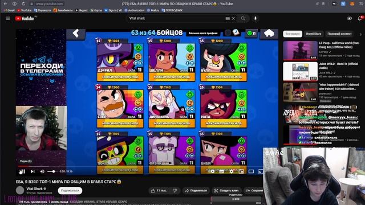Cast video using the cast icon
This screenshot has height=205, width=365.
point(261,171)
